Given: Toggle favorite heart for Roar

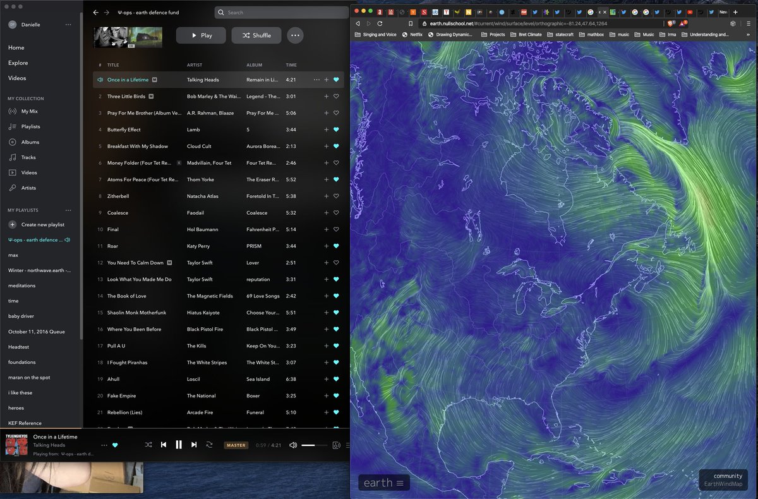Looking at the screenshot, I should pyautogui.click(x=336, y=246).
